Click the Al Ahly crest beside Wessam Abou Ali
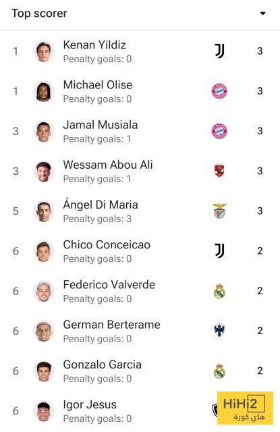280x432 pixels. (219, 171)
